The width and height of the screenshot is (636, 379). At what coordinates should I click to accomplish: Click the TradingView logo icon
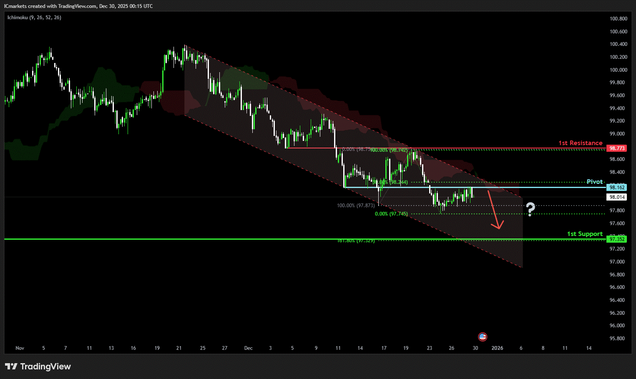coord(11,366)
